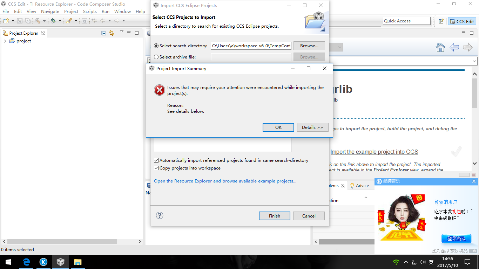
Task: Click the Last Edit Location toolbar icon
Action: [94, 21]
